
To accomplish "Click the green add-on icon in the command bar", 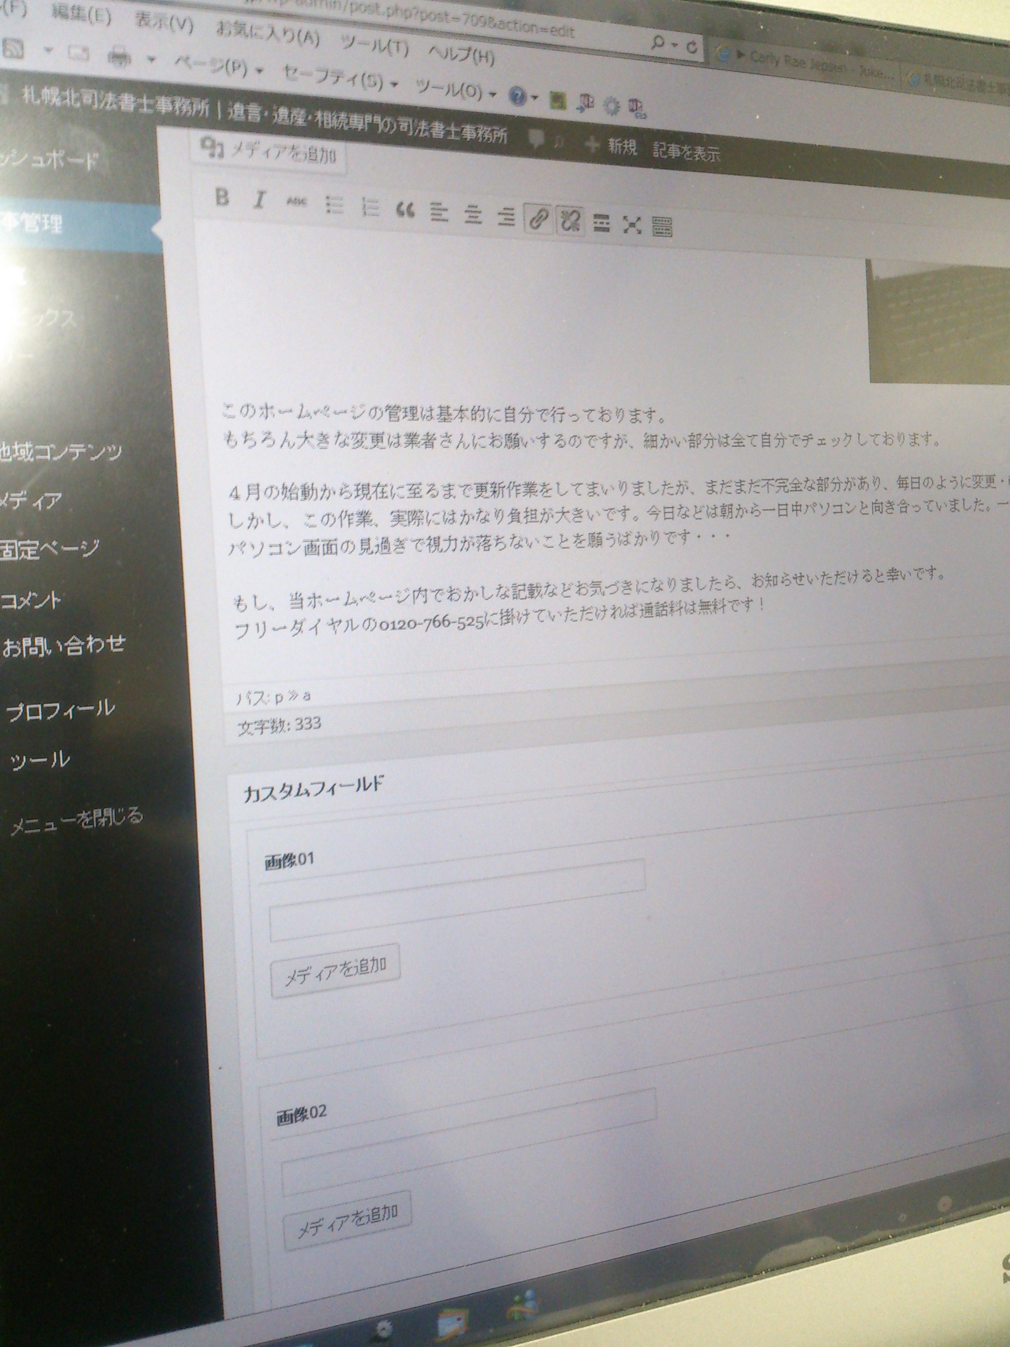I will (x=556, y=101).
